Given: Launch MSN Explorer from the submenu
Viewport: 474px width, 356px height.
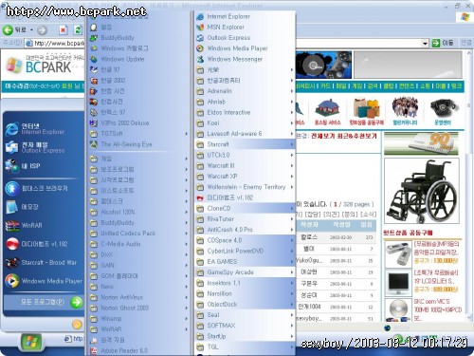Looking at the screenshot, I should coord(245,28).
